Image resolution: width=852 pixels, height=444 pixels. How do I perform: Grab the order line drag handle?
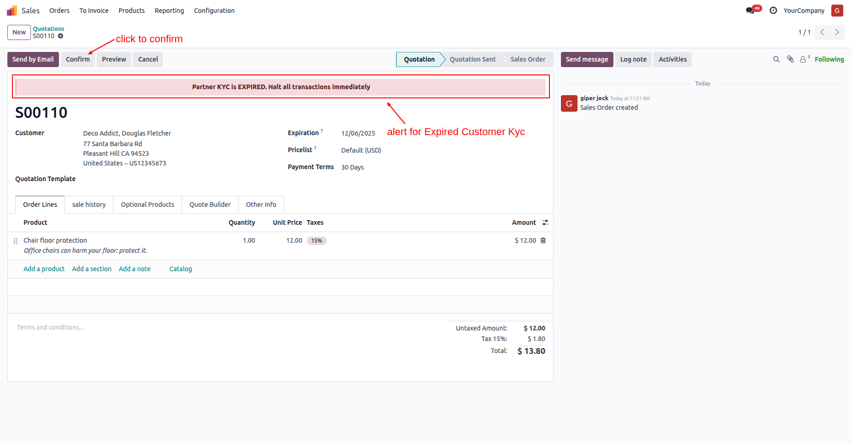(15, 241)
